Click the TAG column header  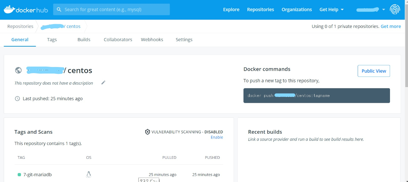[x=21, y=158]
